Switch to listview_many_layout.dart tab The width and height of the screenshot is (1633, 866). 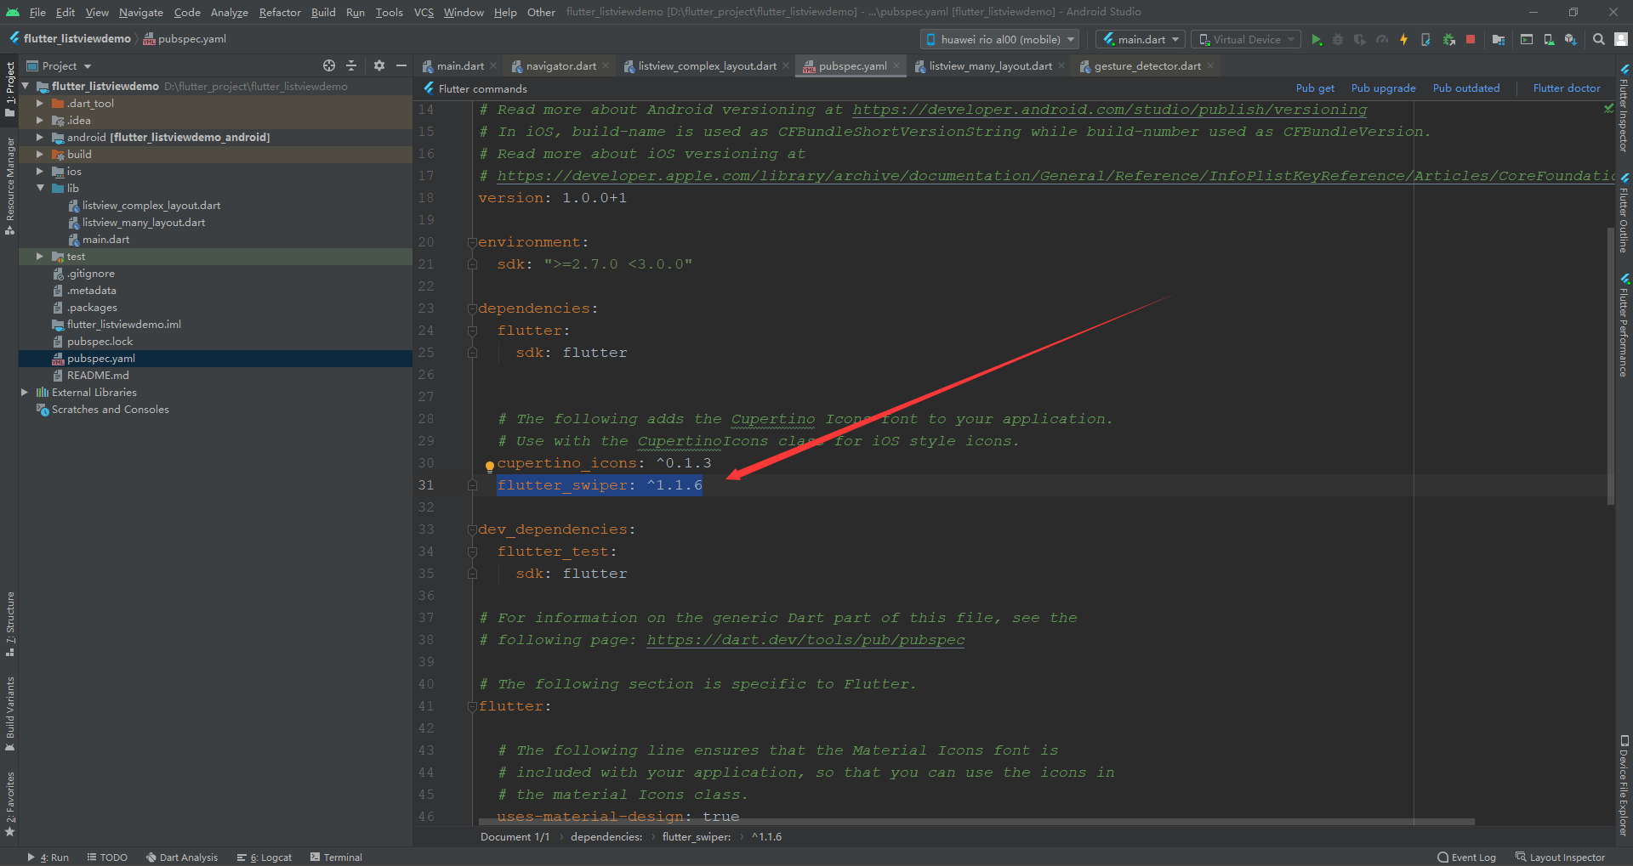pos(990,65)
